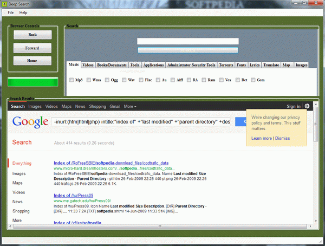
Task: Check the Gsm format checkbox
Action: 253,80
